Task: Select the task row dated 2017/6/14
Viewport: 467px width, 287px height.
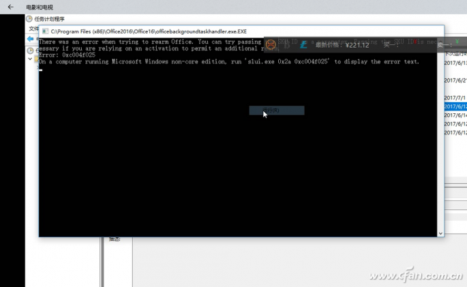Action: click(x=455, y=115)
